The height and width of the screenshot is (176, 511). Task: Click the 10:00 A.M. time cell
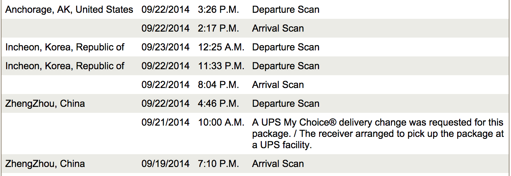point(221,122)
